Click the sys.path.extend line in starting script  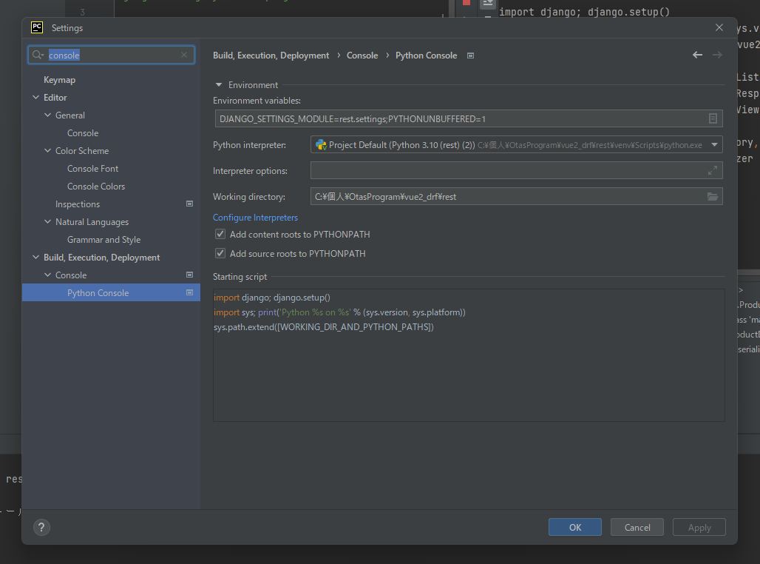(x=324, y=327)
